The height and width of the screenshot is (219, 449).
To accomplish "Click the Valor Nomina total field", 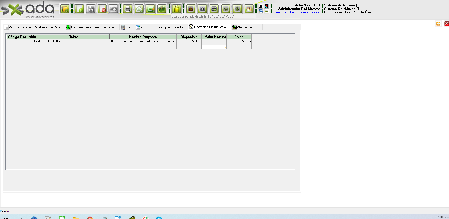I will pos(214,47).
